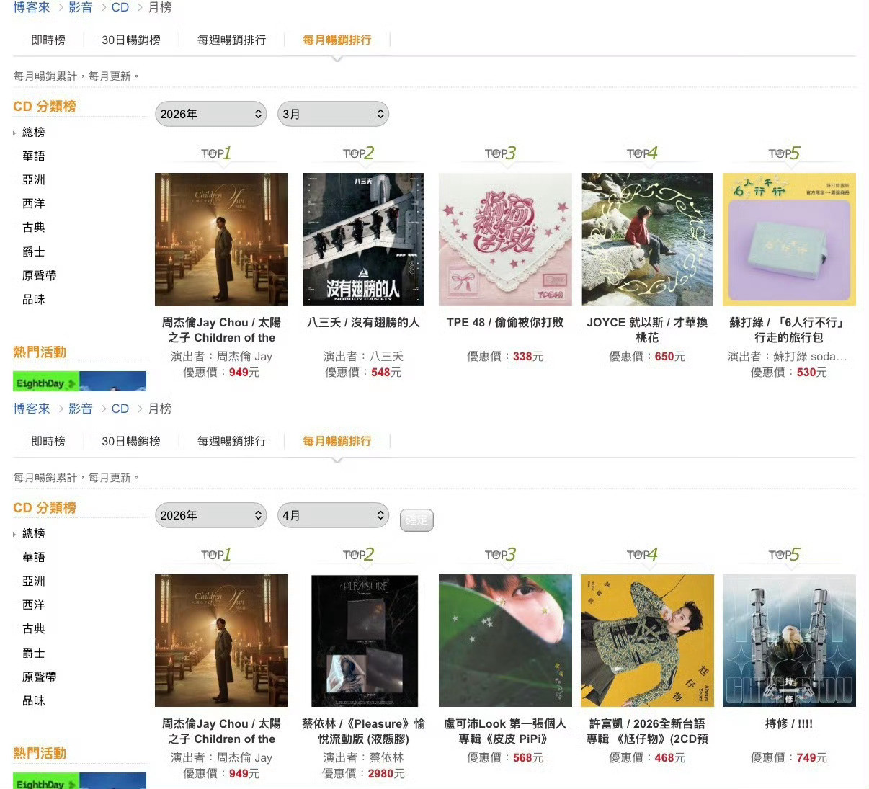
Task: Select 品味 category on the 4月 page
Action: click(34, 700)
